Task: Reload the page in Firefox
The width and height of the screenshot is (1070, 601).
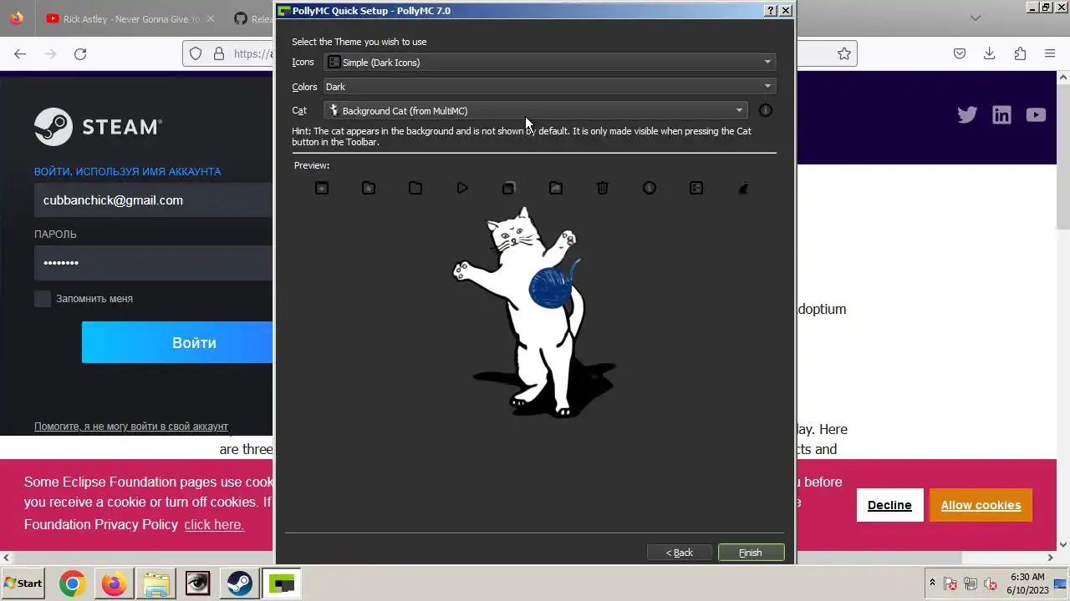Action: pos(80,53)
